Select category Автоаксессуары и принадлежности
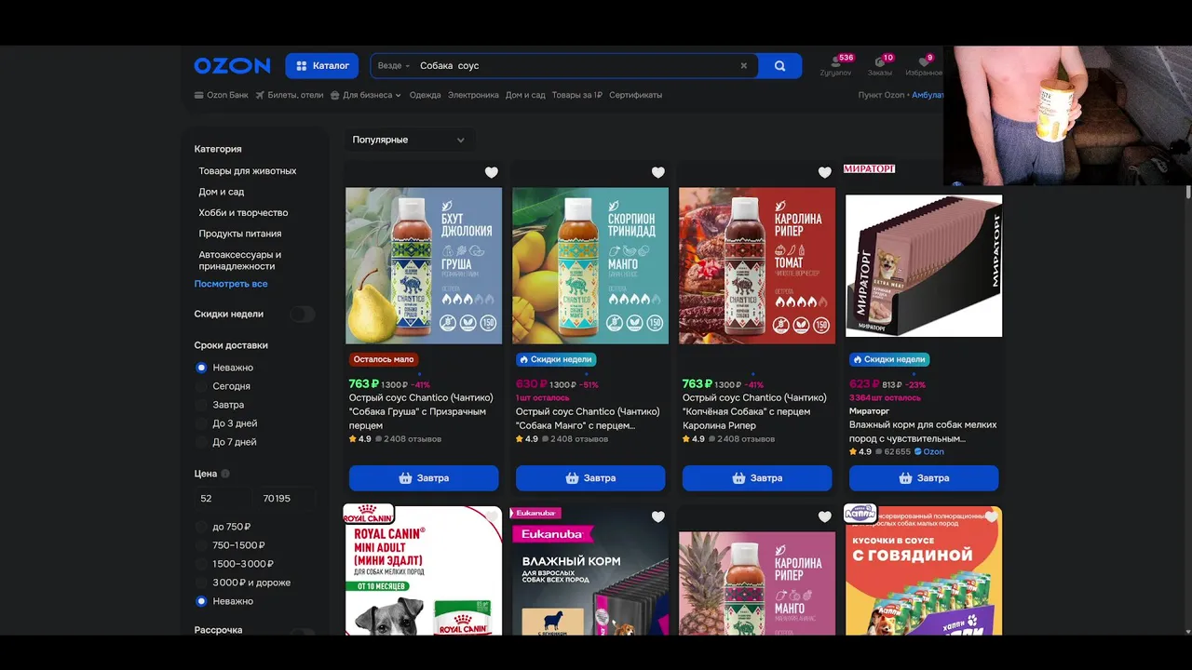The height and width of the screenshot is (670, 1192). (240, 261)
